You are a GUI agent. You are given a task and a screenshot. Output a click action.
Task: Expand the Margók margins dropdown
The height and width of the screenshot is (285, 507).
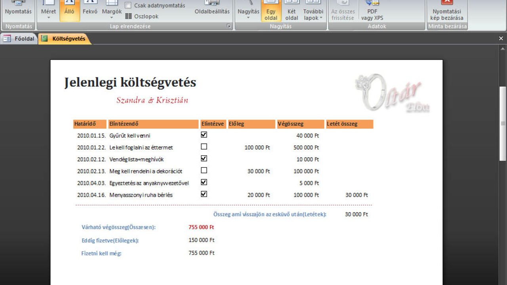click(112, 10)
